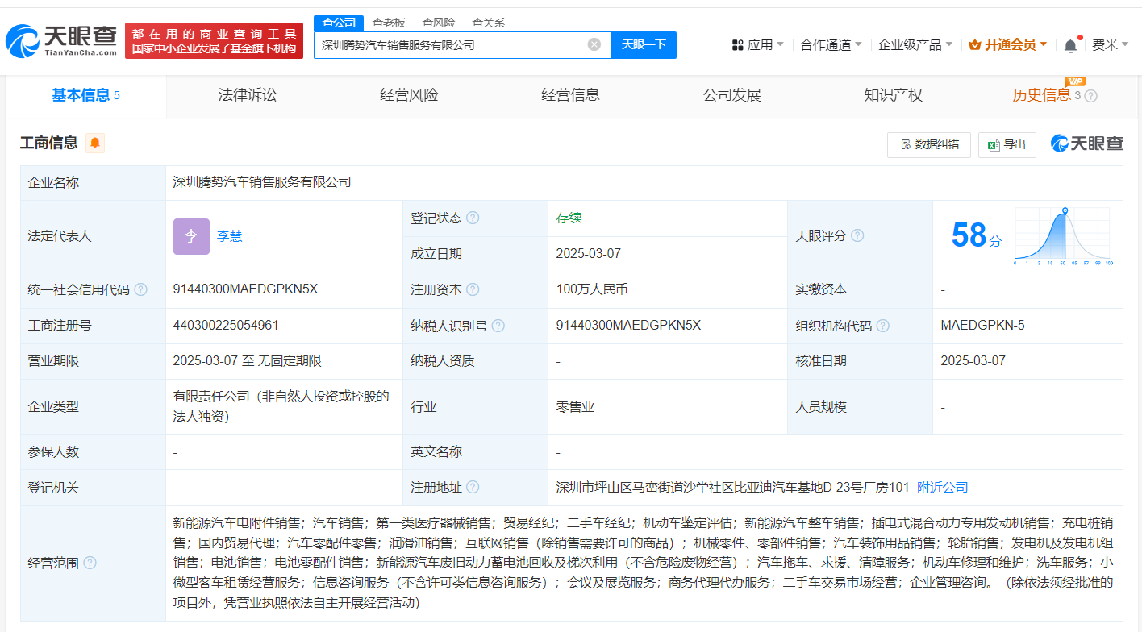This screenshot has height=632, width=1142.
Task: Click help icon next to 统一社会信用代码
Action: click(x=141, y=289)
